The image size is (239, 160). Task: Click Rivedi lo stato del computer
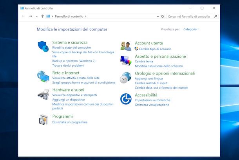pyautogui.click(x=71, y=47)
